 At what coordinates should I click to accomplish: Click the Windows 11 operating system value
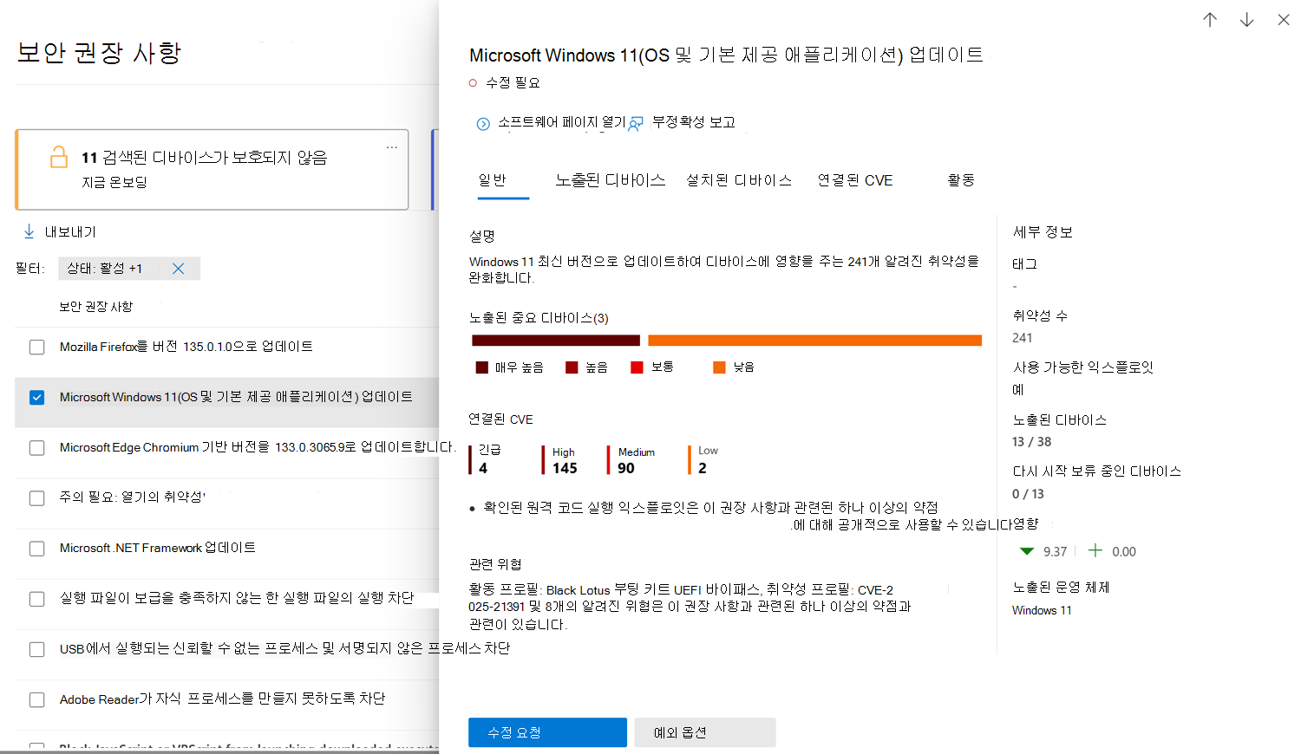[x=1042, y=610]
